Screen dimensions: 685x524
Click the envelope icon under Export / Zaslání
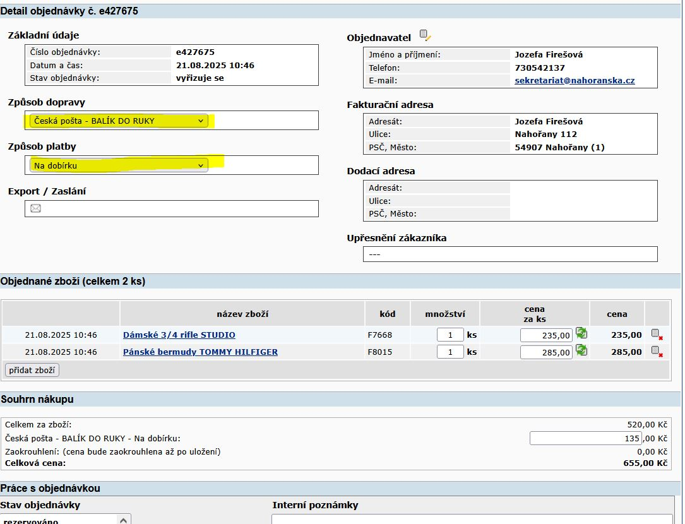[x=36, y=208]
